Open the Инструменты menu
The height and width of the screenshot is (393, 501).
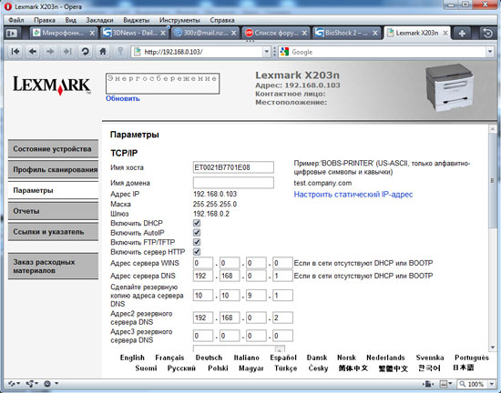point(179,20)
